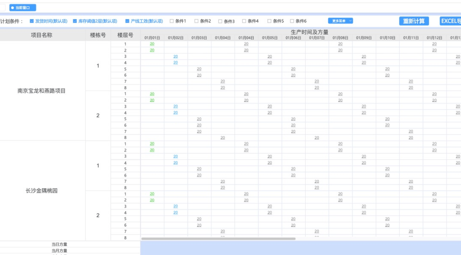Click the 01月05日 column header
Screen dimensions: 461x255
click(x=270, y=38)
